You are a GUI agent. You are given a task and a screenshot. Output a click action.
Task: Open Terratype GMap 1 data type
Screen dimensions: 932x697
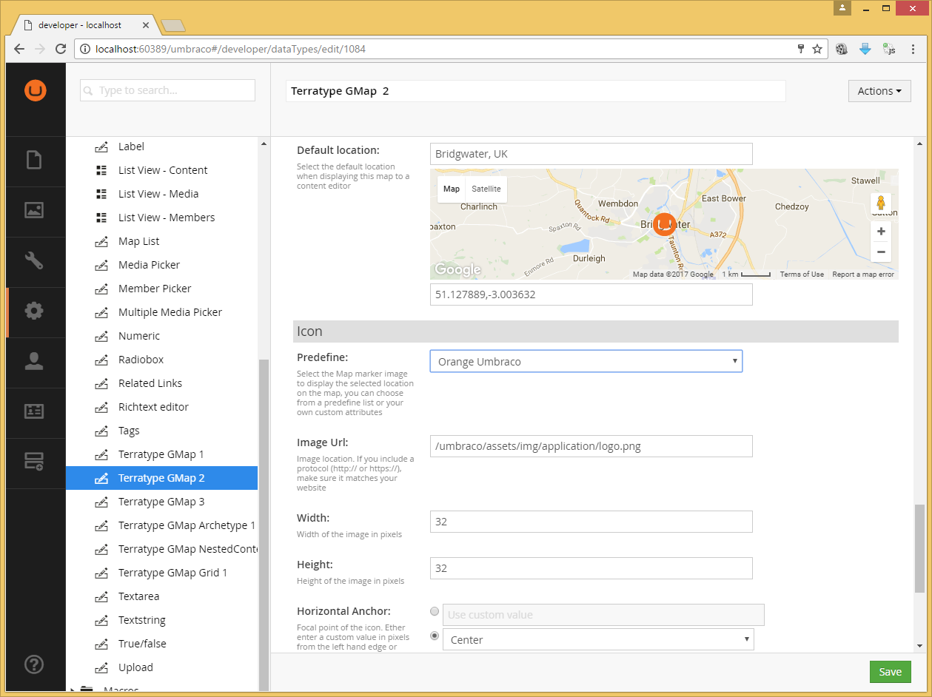pos(161,454)
